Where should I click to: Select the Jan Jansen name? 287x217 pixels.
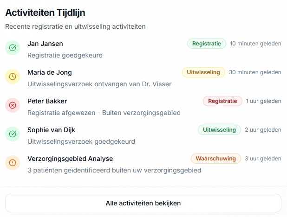click(45, 44)
